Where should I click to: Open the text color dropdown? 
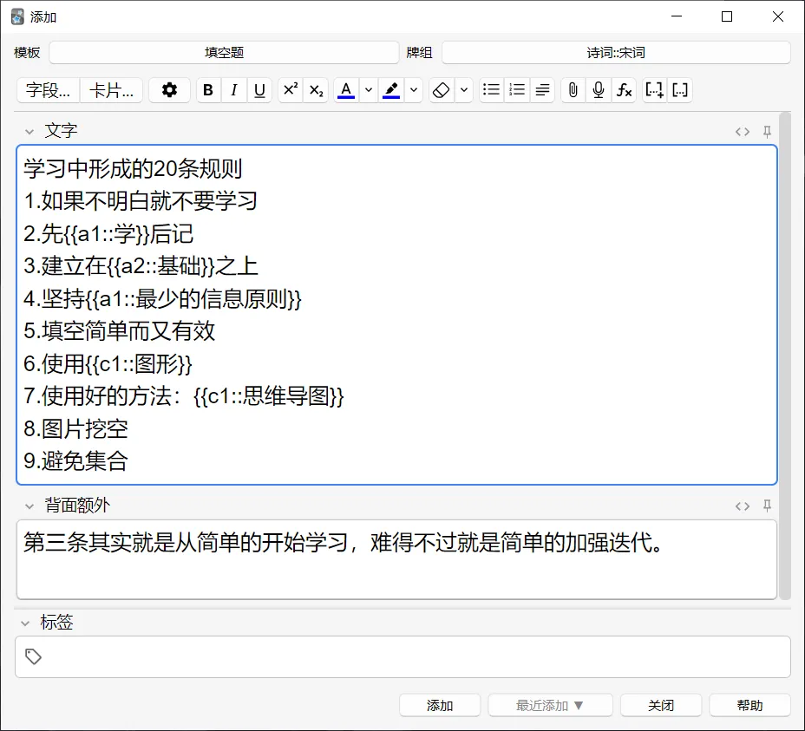366,89
